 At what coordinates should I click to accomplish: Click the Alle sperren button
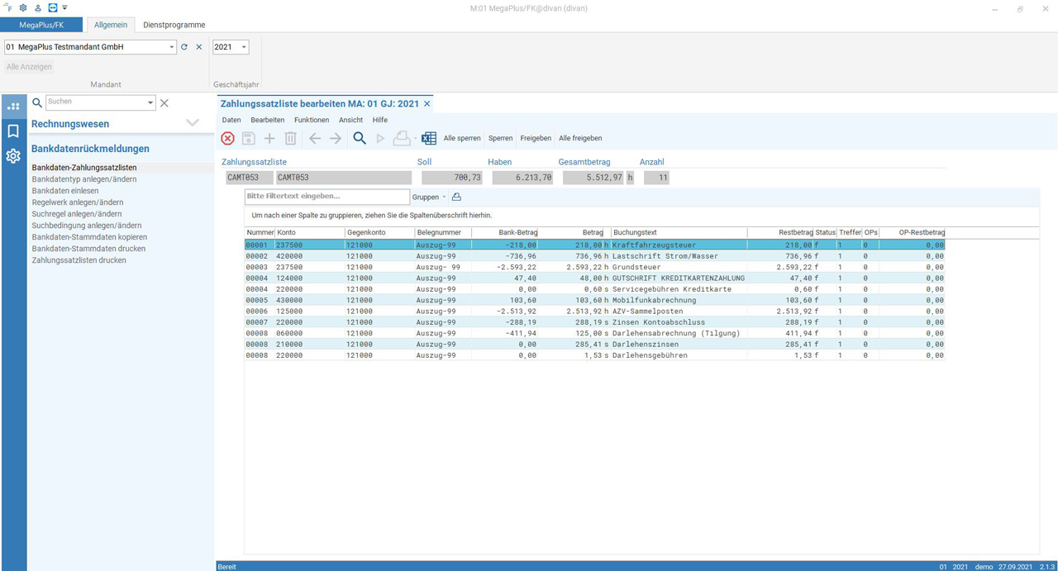pos(462,138)
